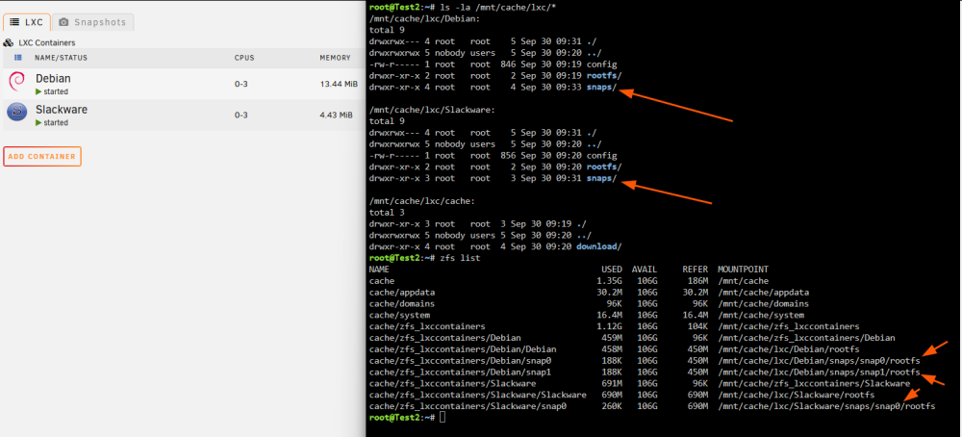Click 'snaps/' in the Debian directory listing

tap(602, 88)
